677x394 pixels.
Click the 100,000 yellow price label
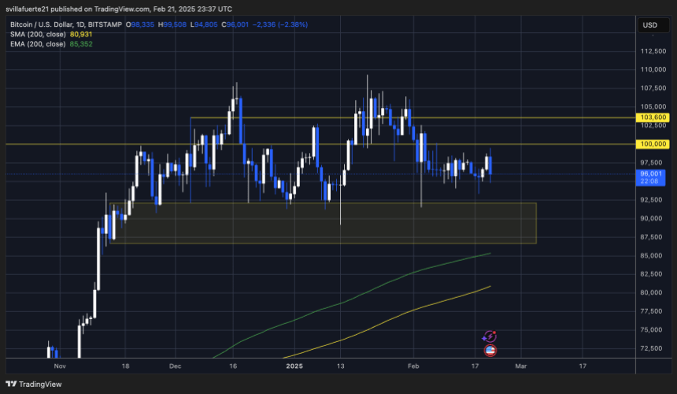653,144
